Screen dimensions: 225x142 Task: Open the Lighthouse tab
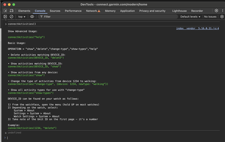[179, 11]
